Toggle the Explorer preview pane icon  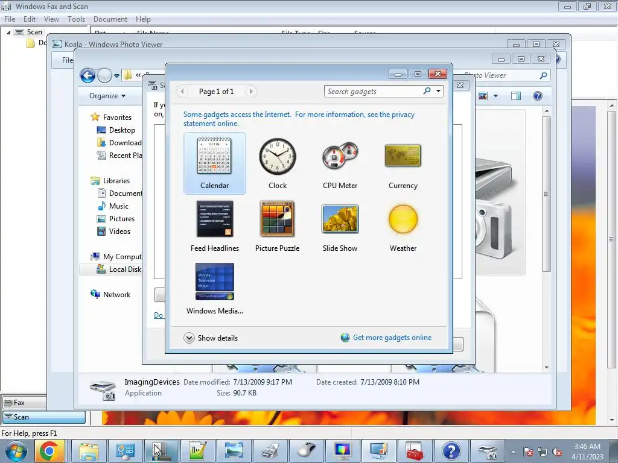click(516, 96)
